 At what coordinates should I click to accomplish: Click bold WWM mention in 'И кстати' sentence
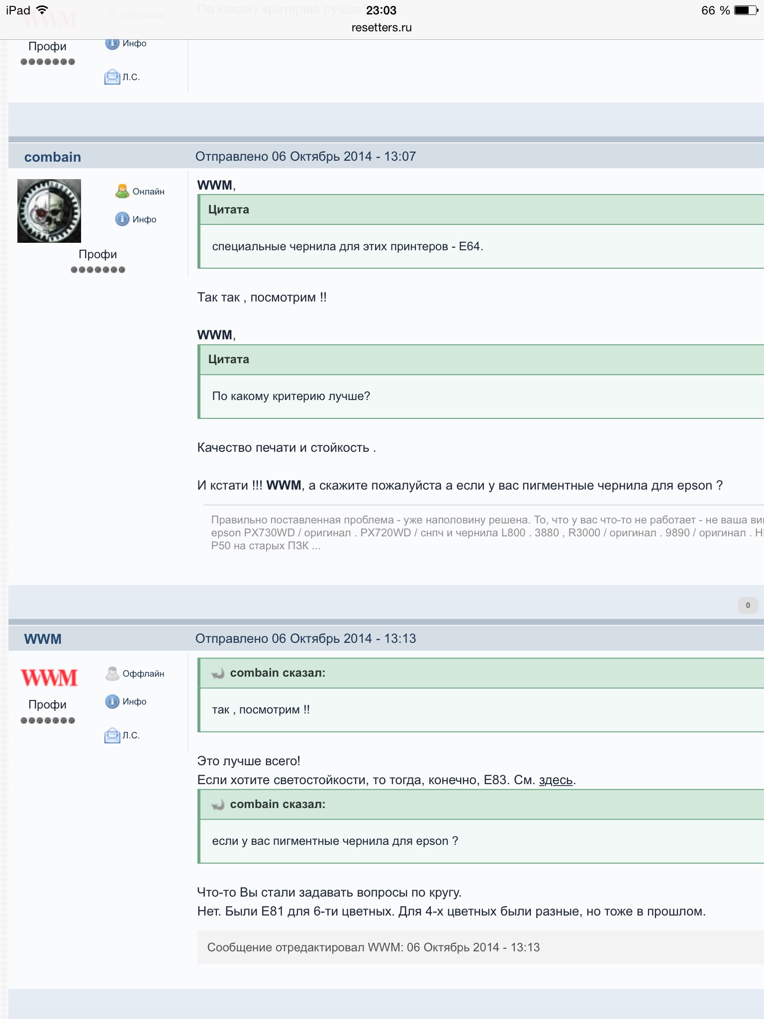click(284, 485)
